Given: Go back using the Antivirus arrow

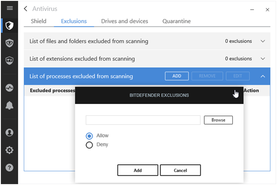Looking at the screenshot, I should click(x=26, y=9).
